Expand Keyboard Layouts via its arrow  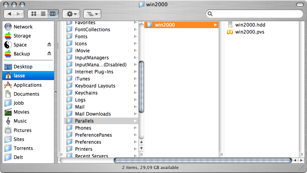tap(135, 86)
